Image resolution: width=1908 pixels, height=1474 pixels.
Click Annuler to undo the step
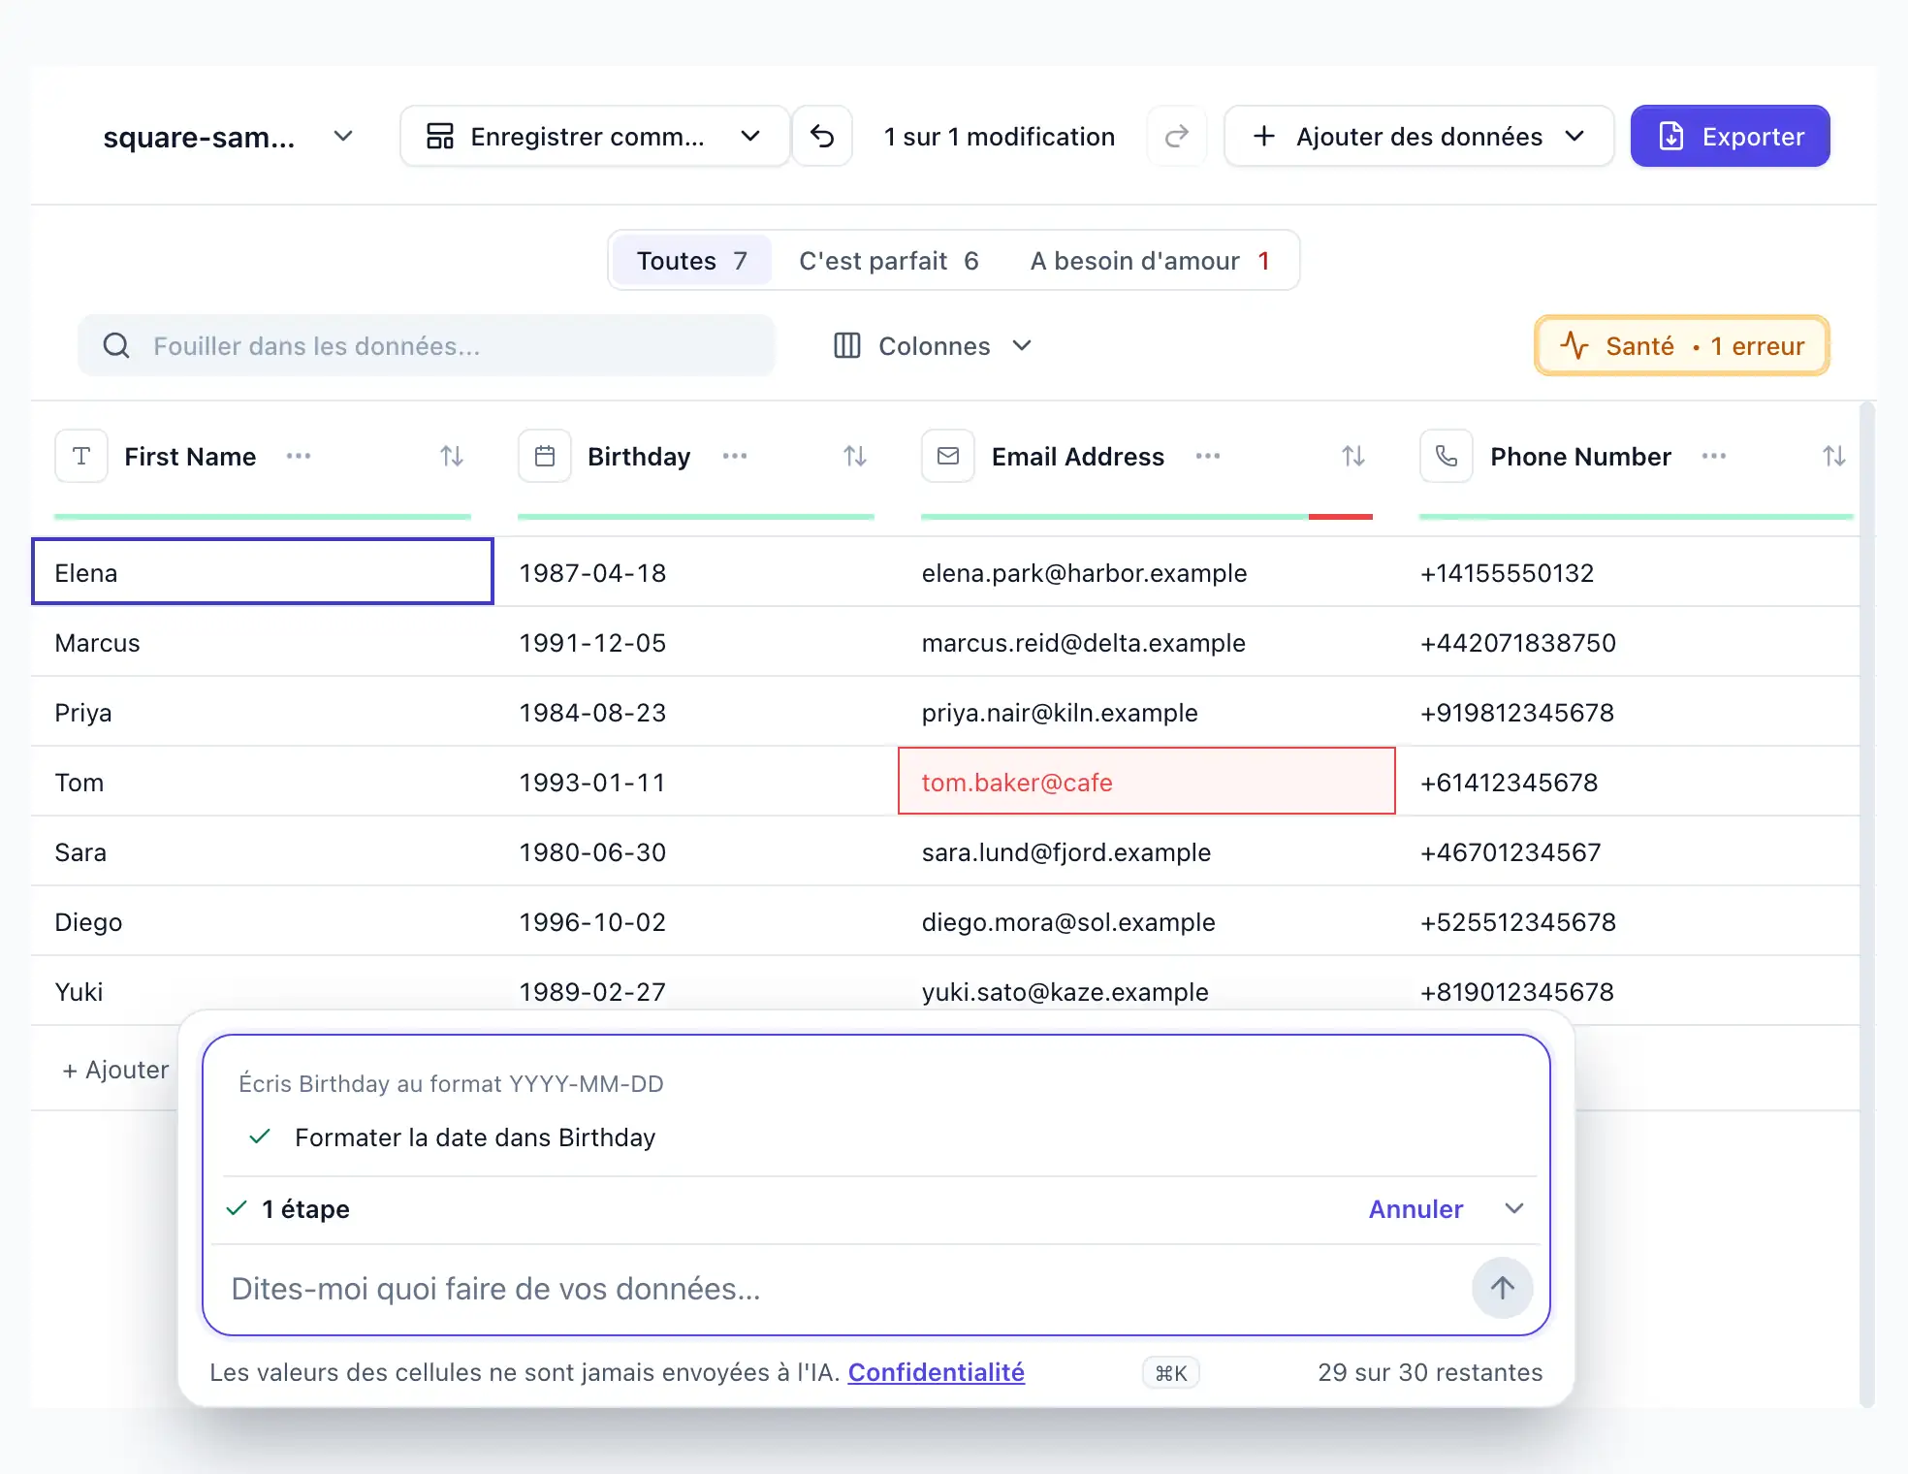(x=1415, y=1209)
